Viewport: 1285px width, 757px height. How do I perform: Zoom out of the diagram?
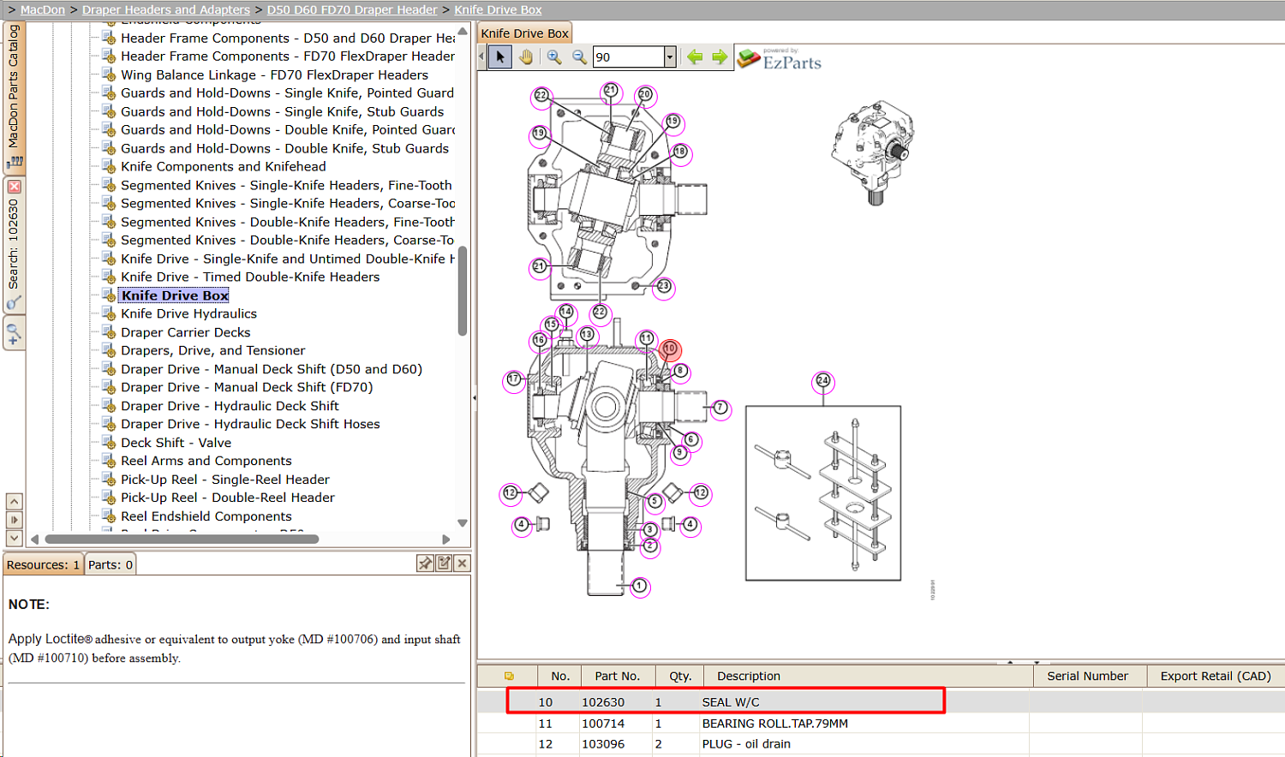coord(580,57)
